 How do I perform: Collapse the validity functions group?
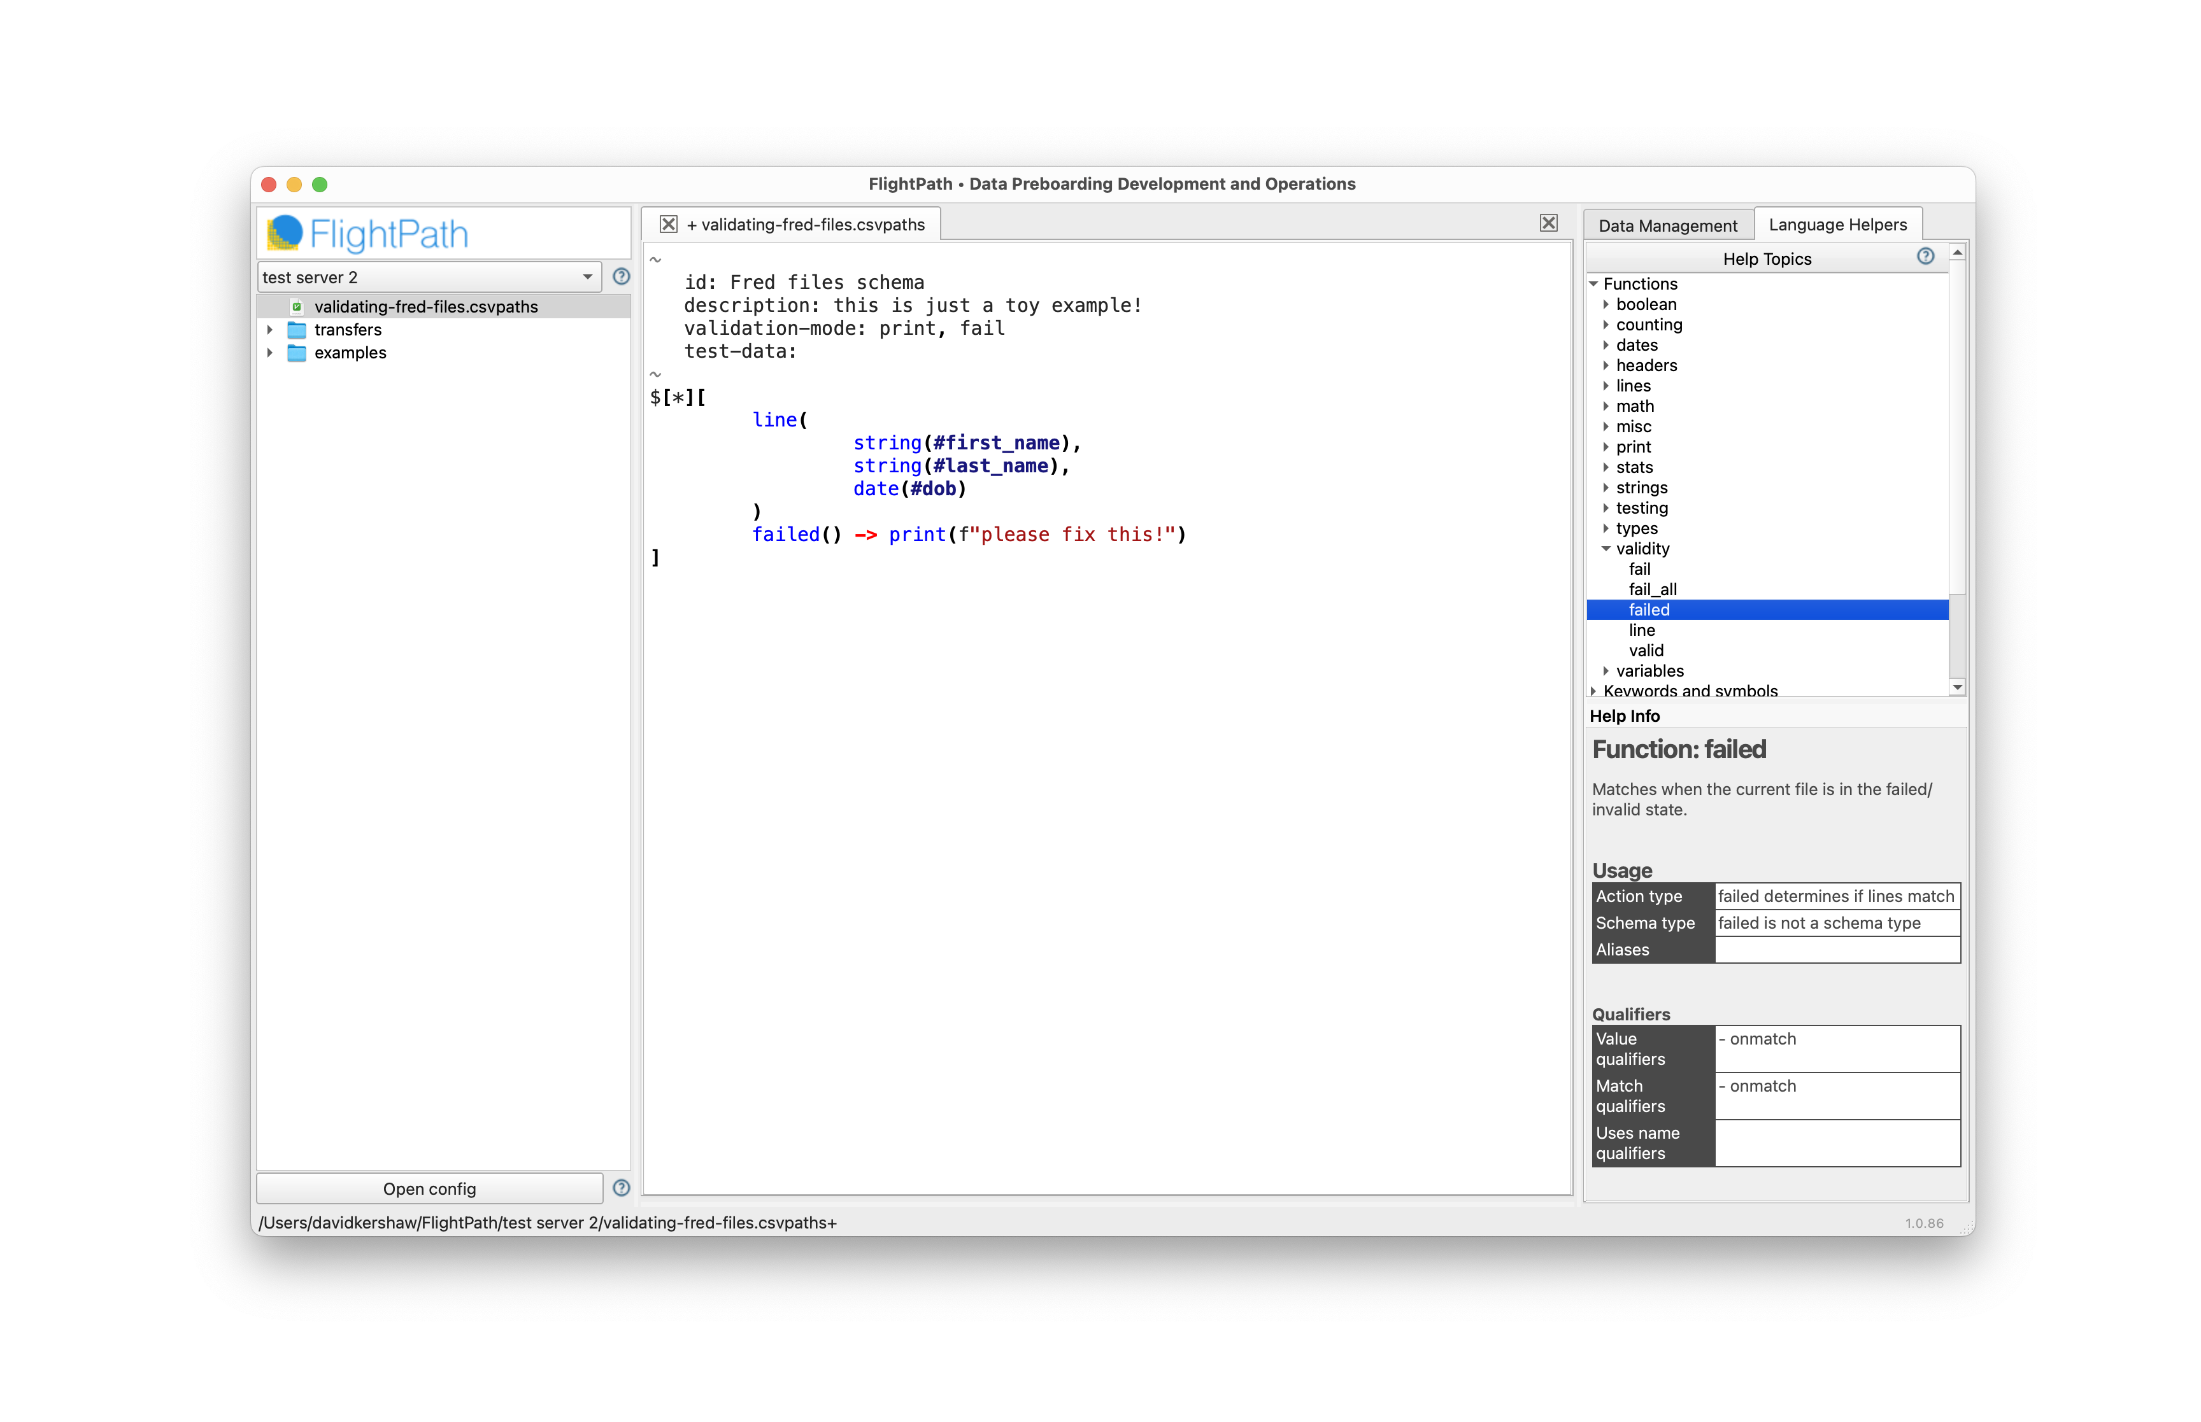pyautogui.click(x=1606, y=549)
